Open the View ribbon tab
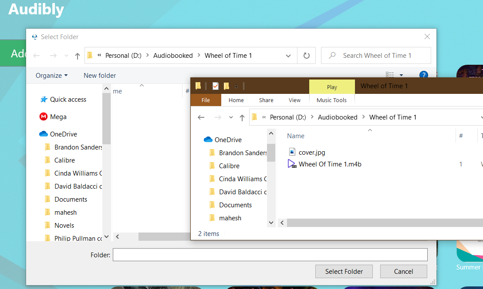This screenshot has height=289, width=483. pyautogui.click(x=294, y=100)
